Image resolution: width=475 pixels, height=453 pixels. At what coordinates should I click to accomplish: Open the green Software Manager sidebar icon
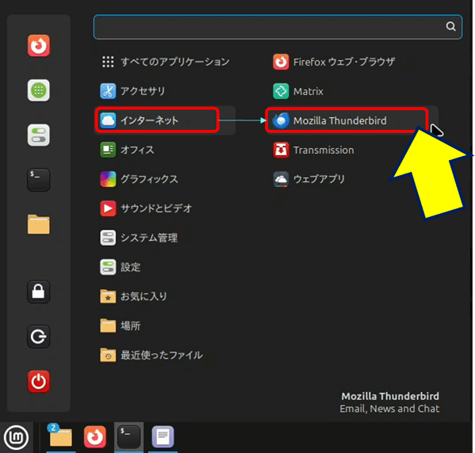coord(39,90)
